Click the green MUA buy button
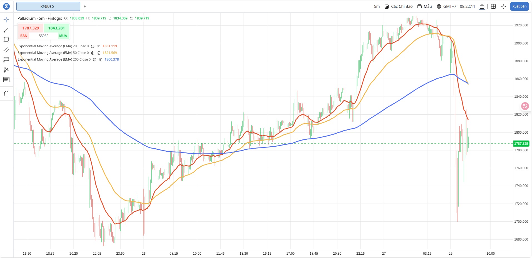Screen dimensions: 532x258 pos(56,31)
